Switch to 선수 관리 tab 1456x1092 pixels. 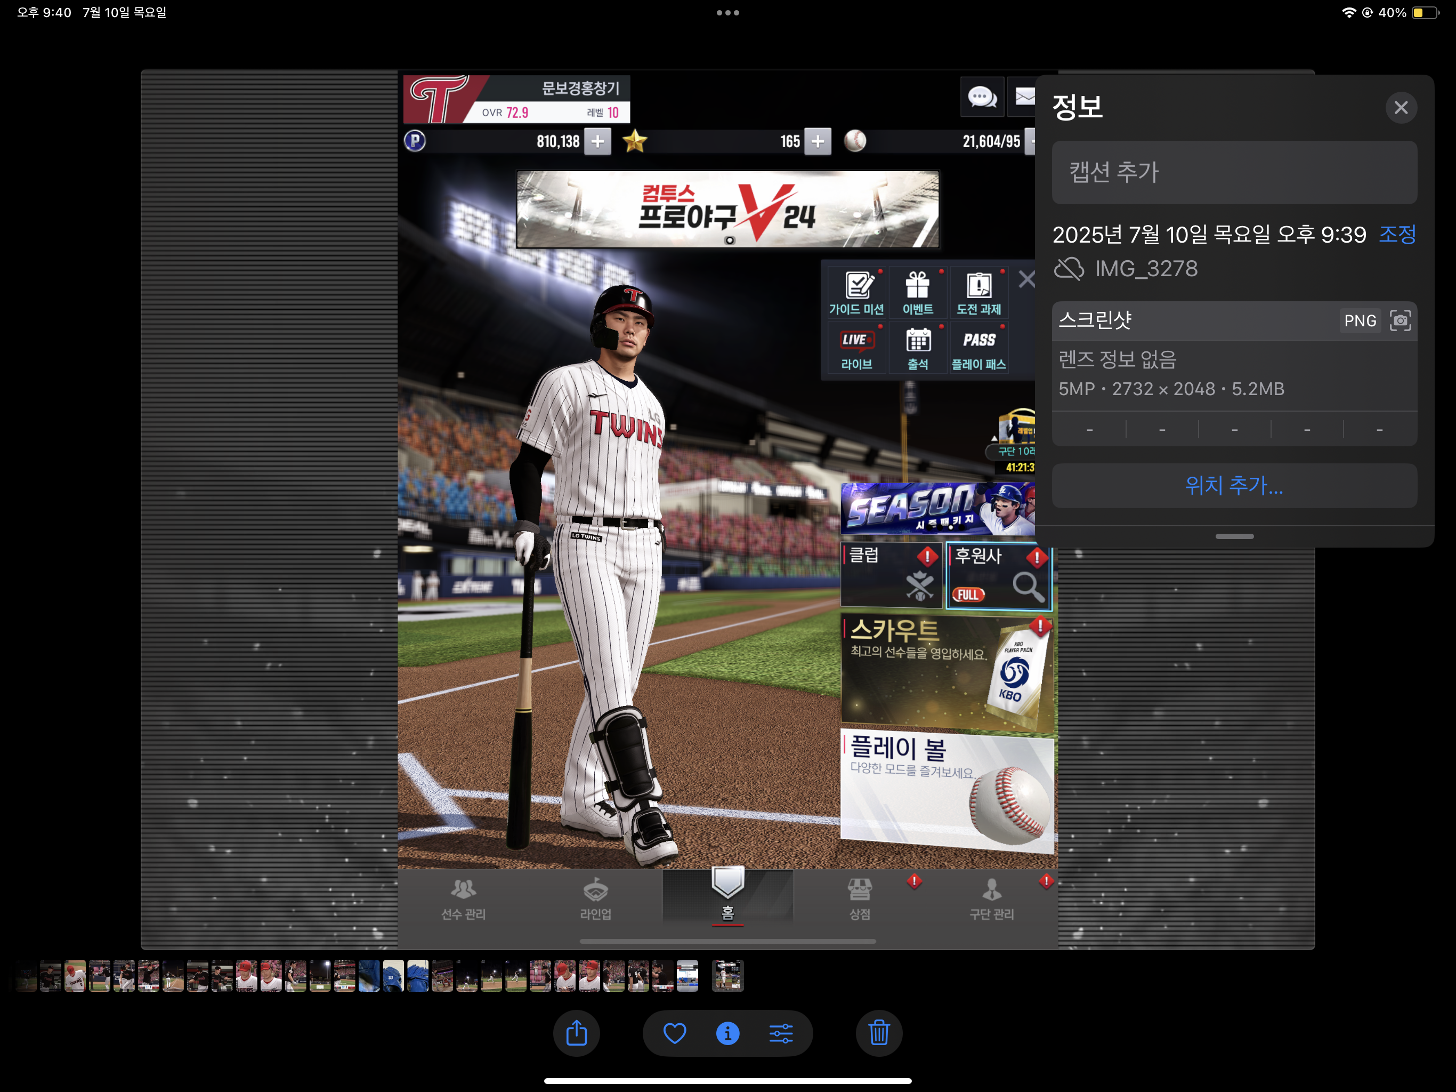click(463, 899)
